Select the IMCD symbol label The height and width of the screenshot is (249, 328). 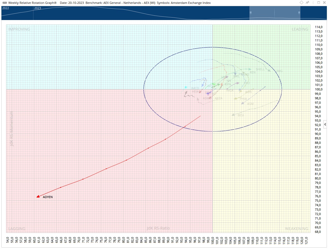coord(195,88)
